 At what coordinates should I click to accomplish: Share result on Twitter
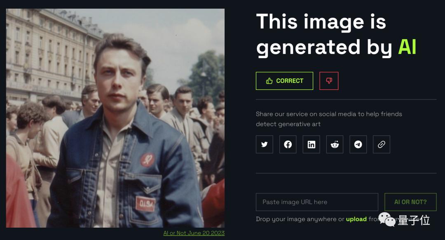(265, 145)
